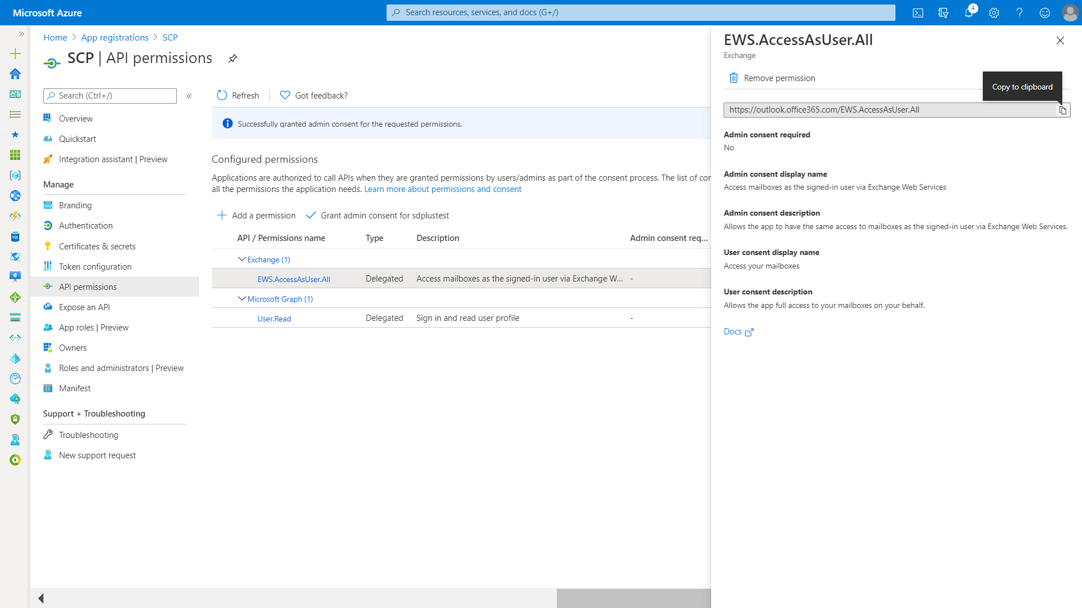1082x608 pixels.
Task: Open Directory and subscription filter icon
Action: point(943,13)
